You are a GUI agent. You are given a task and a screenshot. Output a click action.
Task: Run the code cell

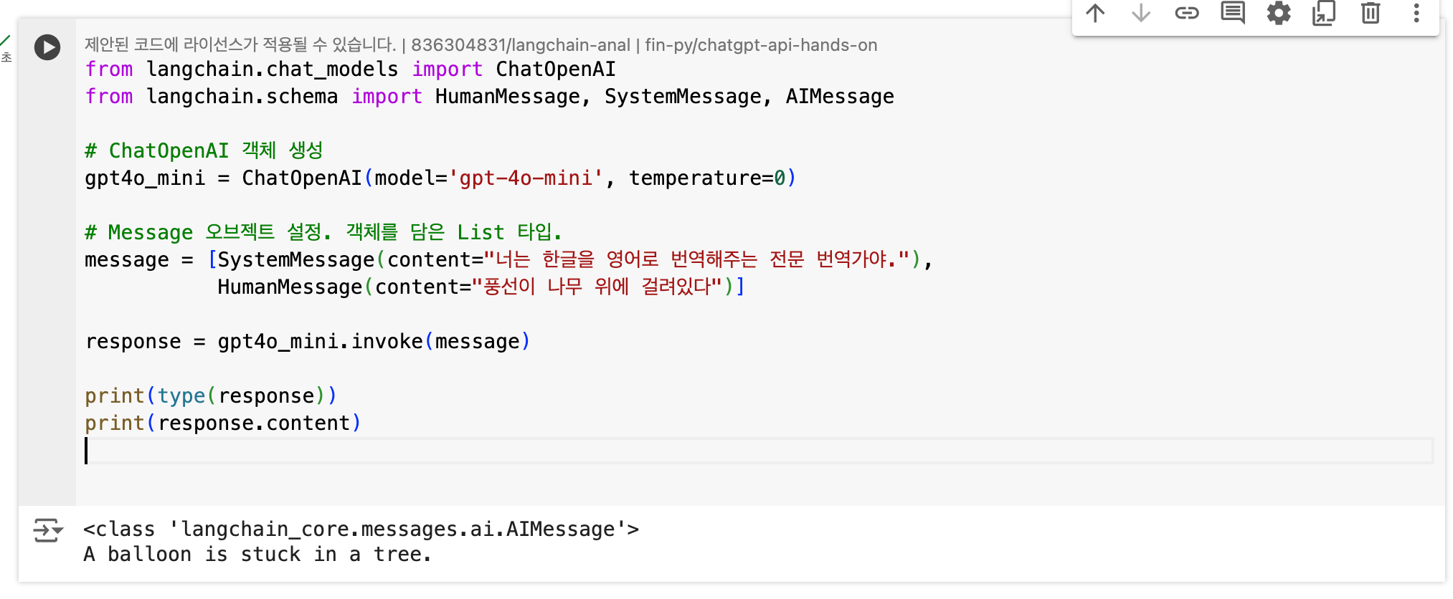47,47
